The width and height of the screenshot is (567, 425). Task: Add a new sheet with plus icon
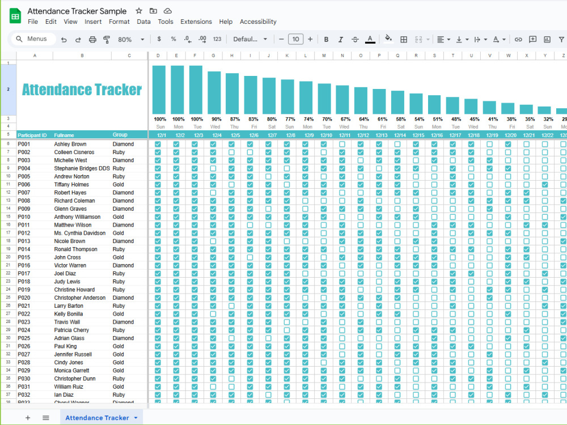28,418
